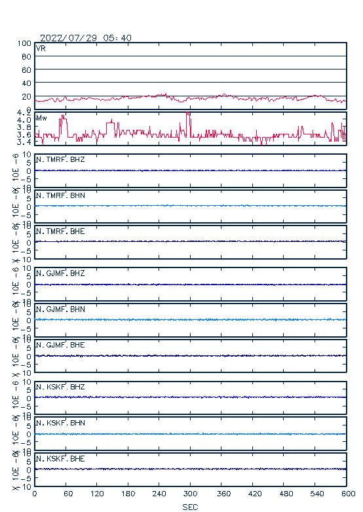The height and width of the screenshot is (512, 363).
Task: Click the N.GJMF.BHZ trace label
Action: (60, 273)
